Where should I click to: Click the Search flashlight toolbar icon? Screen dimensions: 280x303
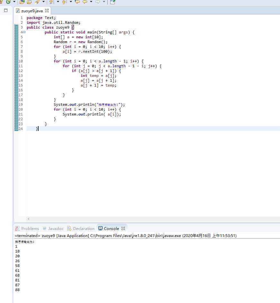coord(37,2)
